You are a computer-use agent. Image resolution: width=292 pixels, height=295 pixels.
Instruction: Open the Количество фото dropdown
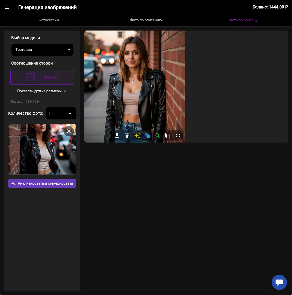pyautogui.click(x=60, y=113)
